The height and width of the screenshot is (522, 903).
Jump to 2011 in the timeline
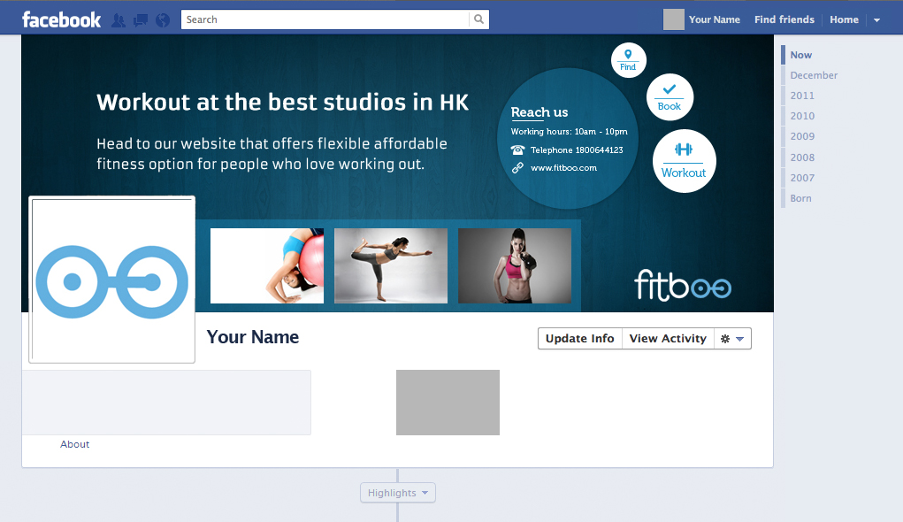[802, 96]
